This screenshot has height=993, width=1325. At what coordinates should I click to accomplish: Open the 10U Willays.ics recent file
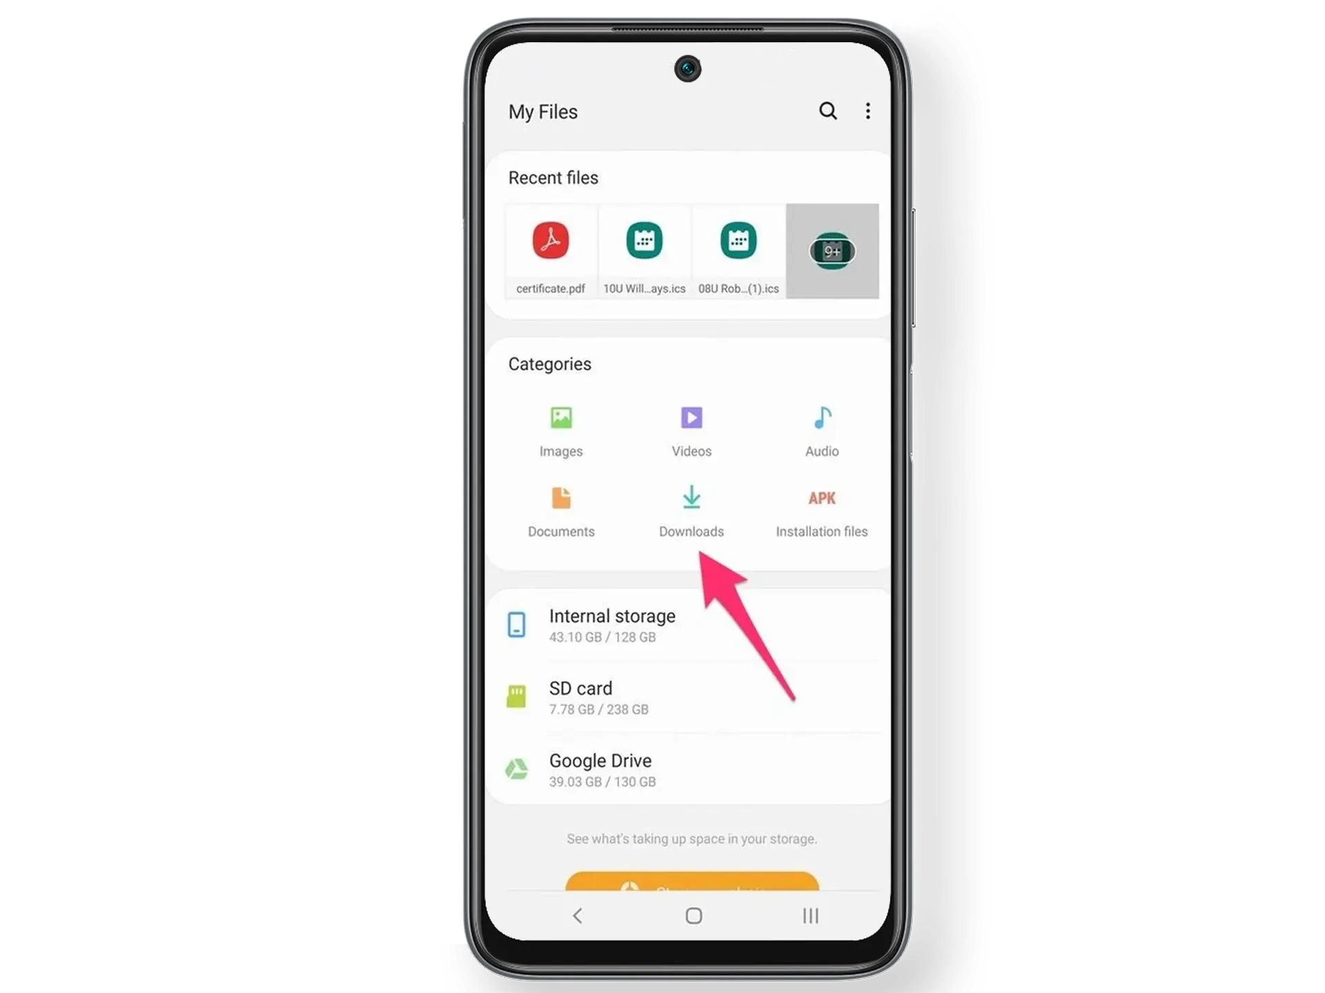click(642, 250)
